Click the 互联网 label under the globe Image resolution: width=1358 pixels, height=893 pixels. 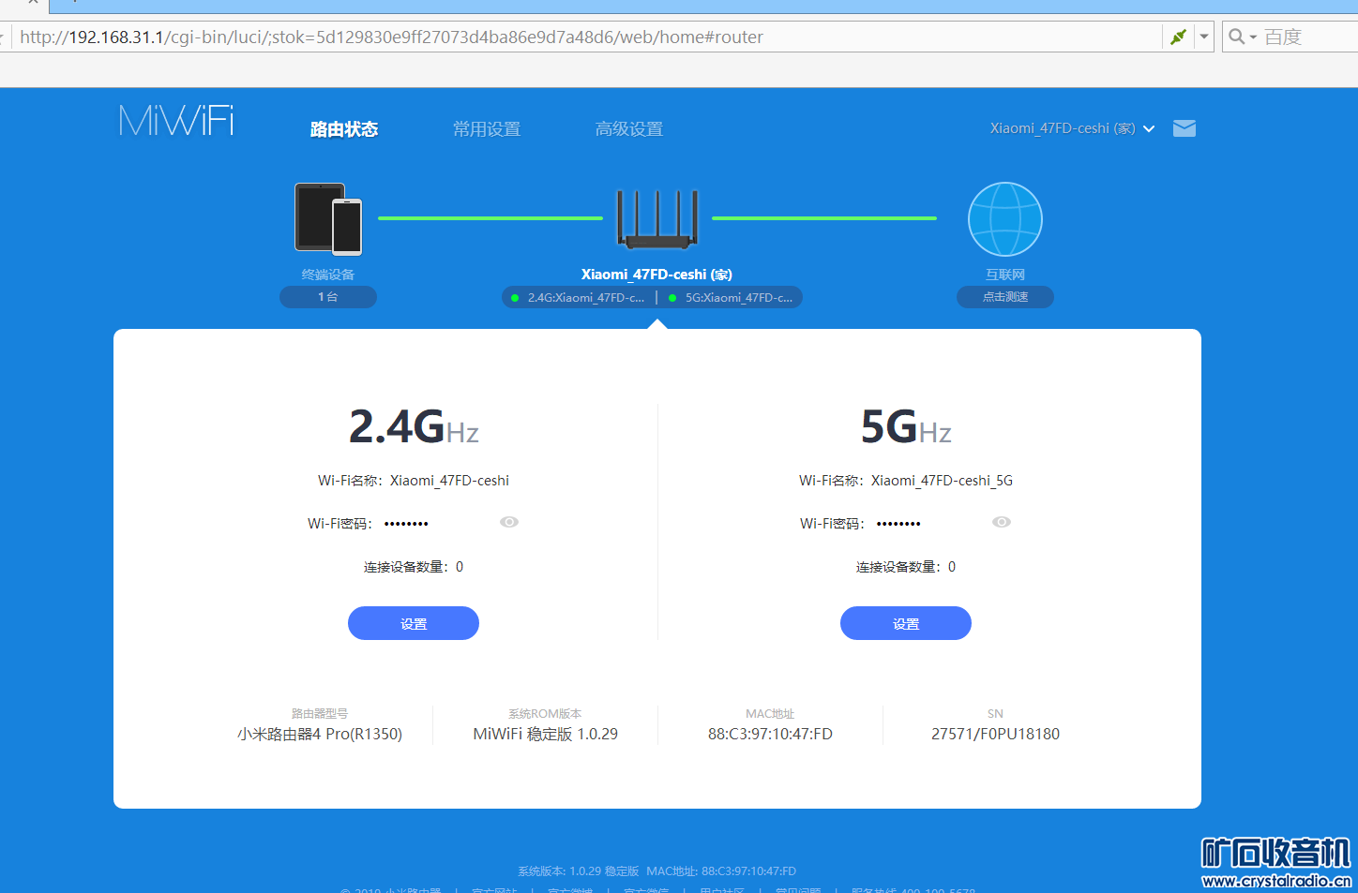(x=1005, y=275)
